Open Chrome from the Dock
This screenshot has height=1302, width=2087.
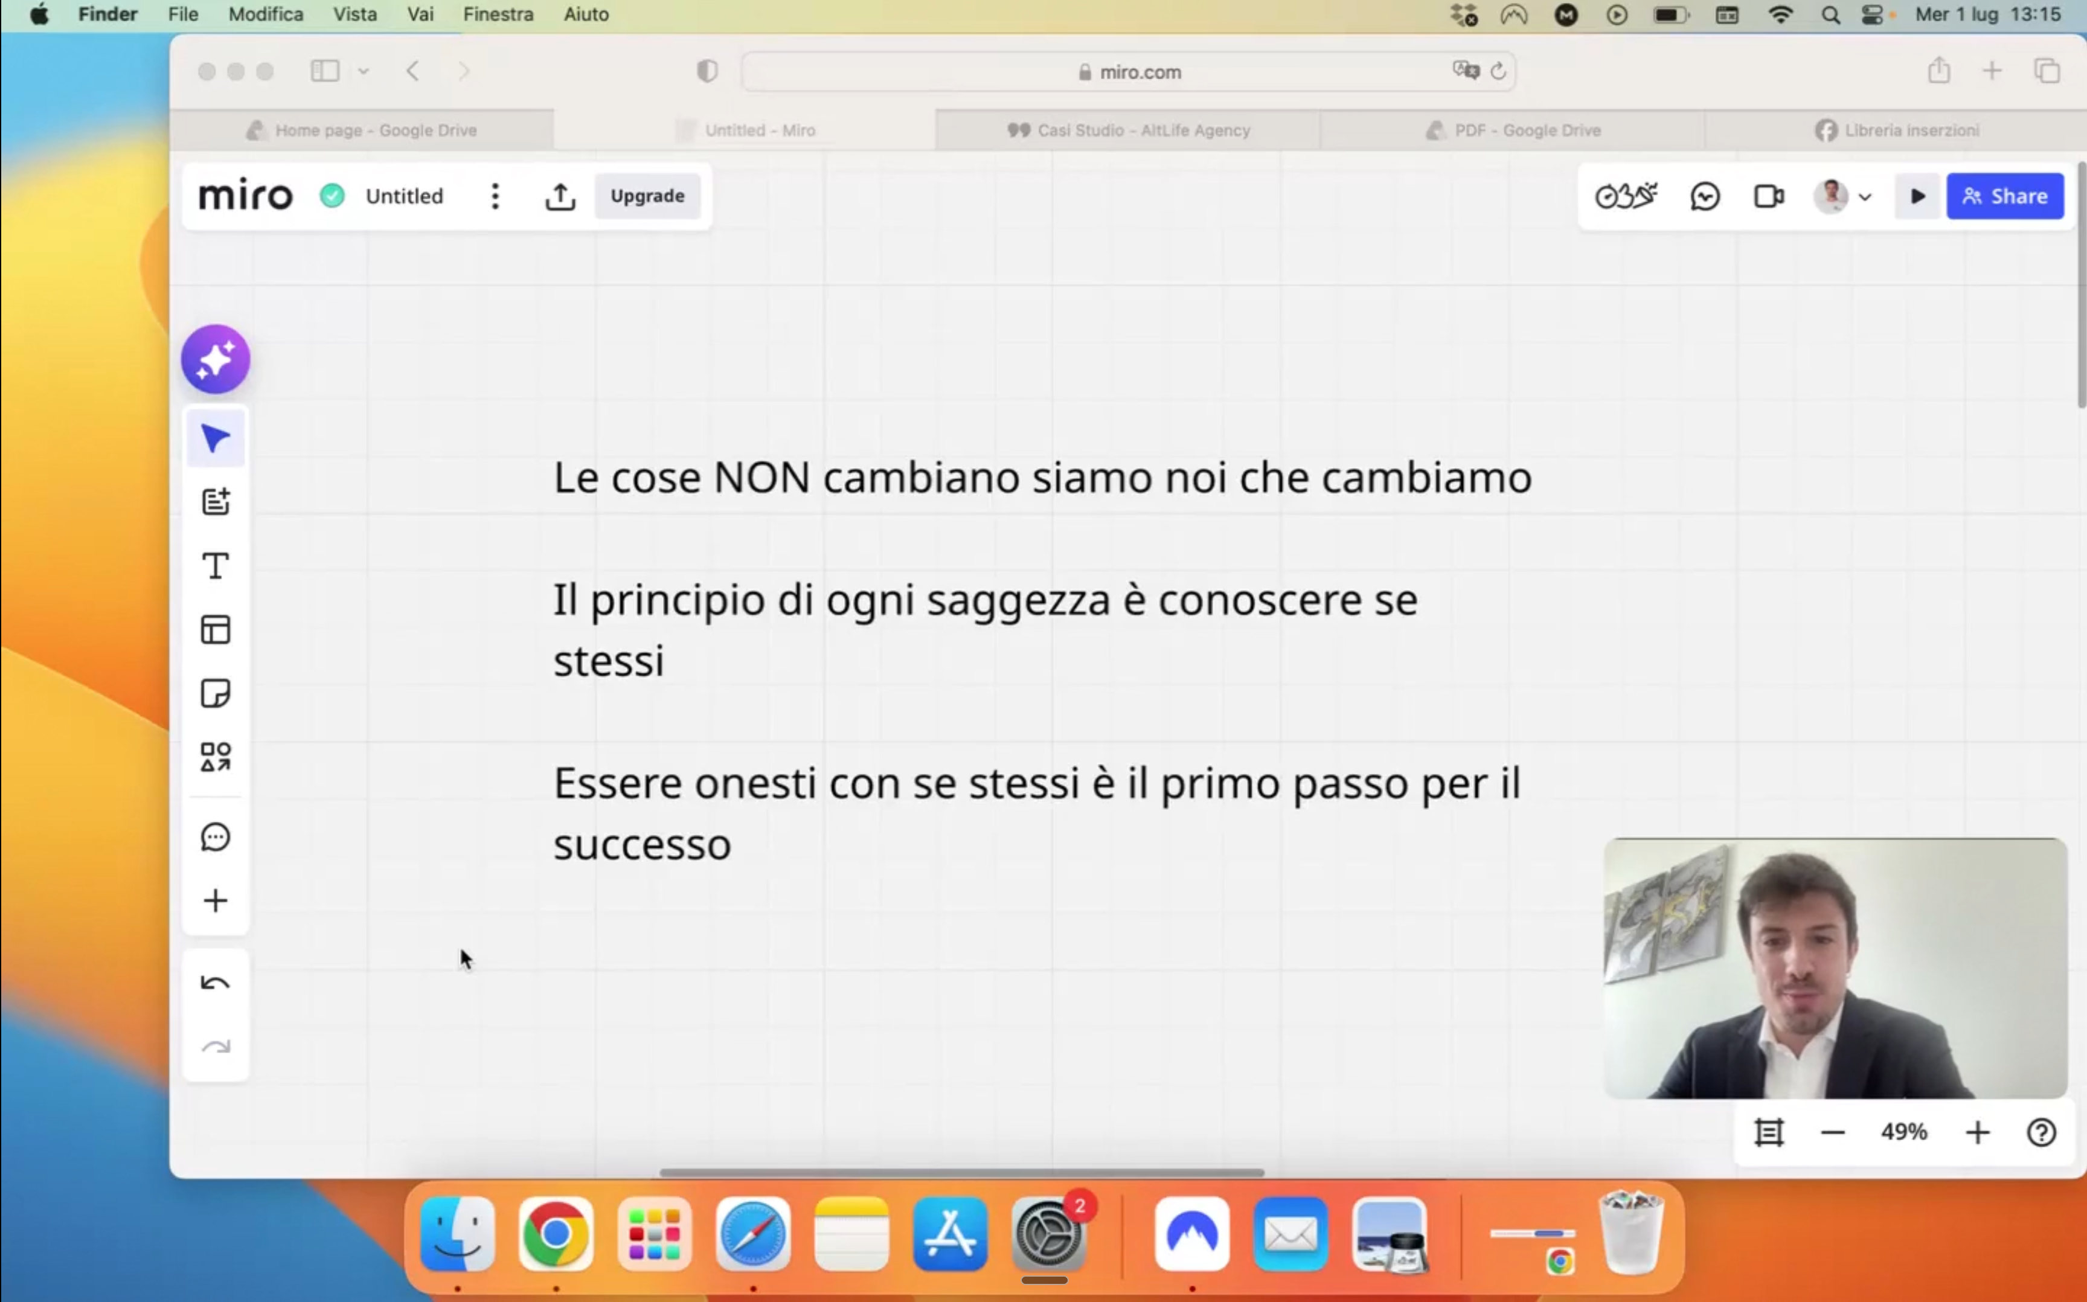point(556,1234)
